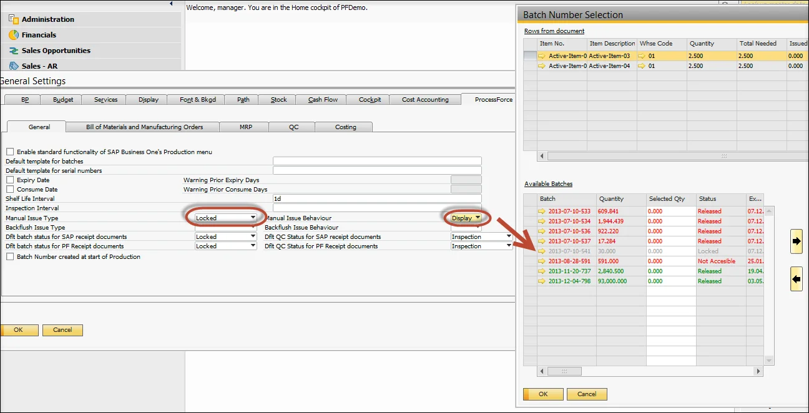This screenshot has height=413, width=809.
Task: Click link arrow for batch 2013-07-10-533
Action: (542, 211)
